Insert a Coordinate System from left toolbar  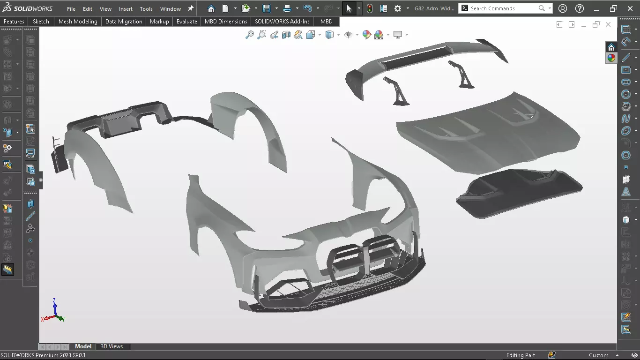[x=30, y=228]
